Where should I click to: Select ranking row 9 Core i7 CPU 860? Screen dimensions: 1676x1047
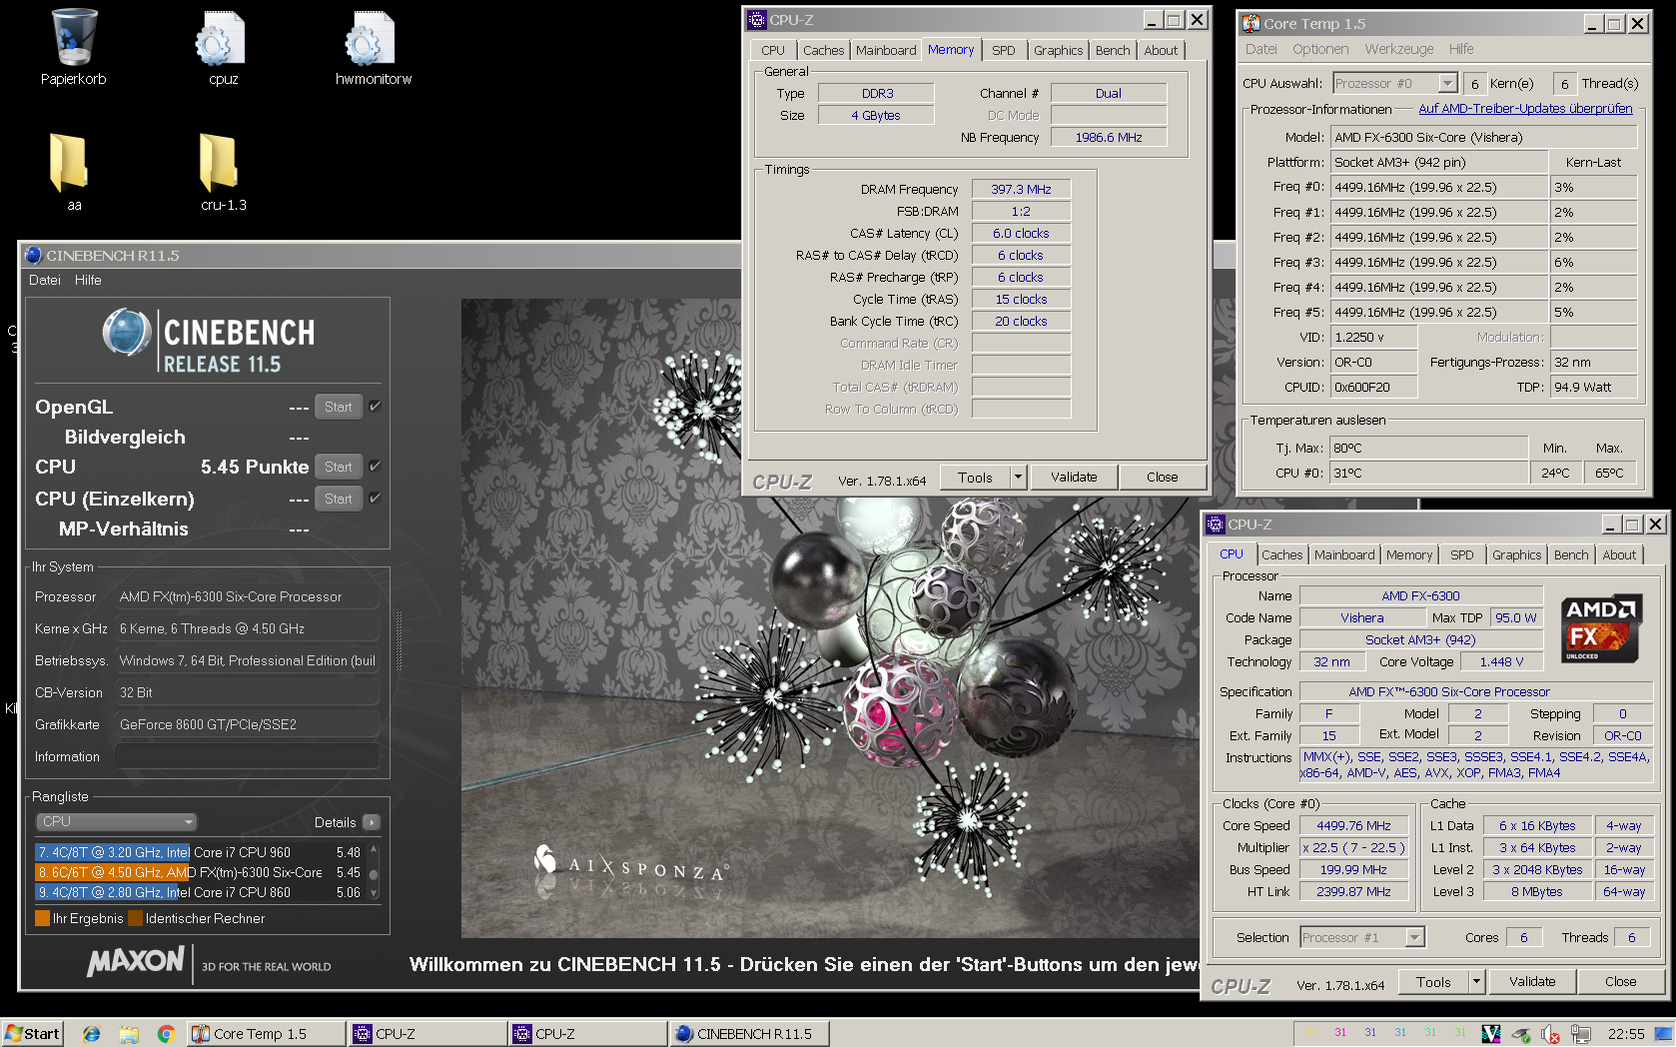coord(198,892)
